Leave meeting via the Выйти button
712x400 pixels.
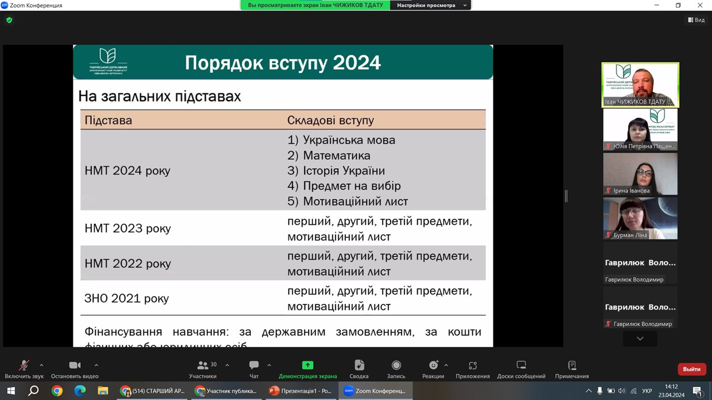691,369
